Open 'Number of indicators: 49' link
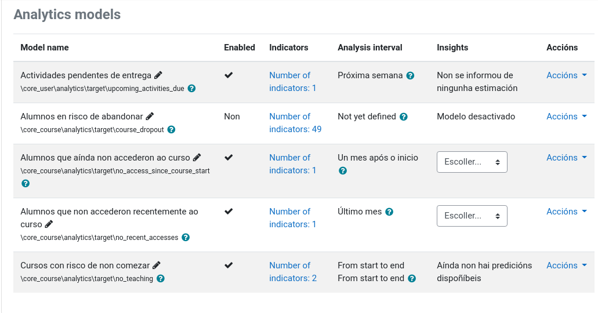The height and width of the screenshot is (313, 598). 295,123
